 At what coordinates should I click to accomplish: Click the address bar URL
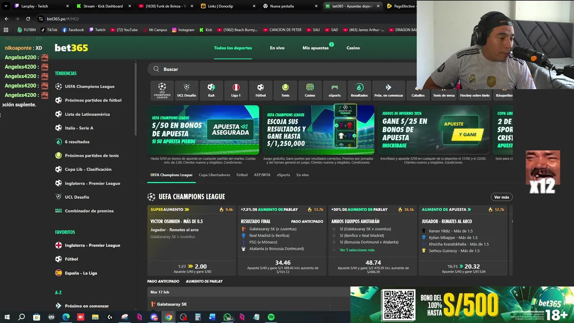tap(63, 19)
